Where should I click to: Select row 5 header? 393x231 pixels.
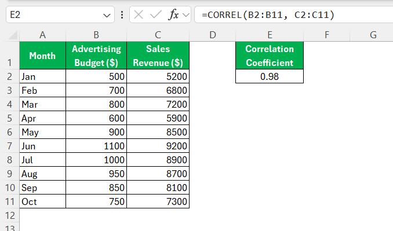tap(9, 118)
